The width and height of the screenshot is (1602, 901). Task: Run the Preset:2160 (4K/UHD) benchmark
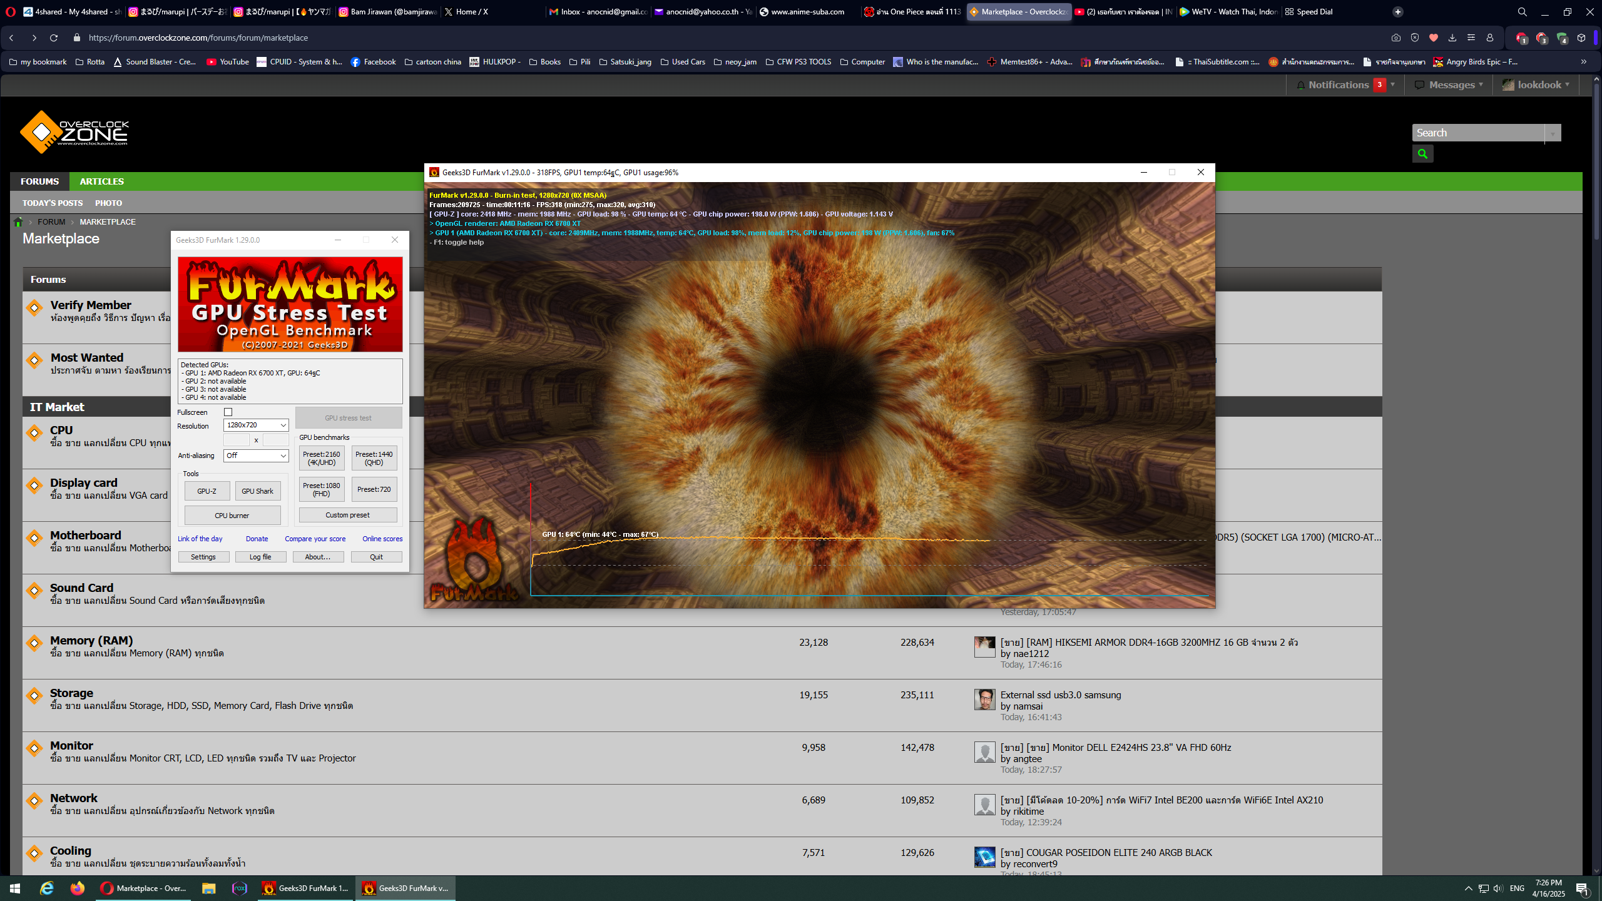pos(322,458)
